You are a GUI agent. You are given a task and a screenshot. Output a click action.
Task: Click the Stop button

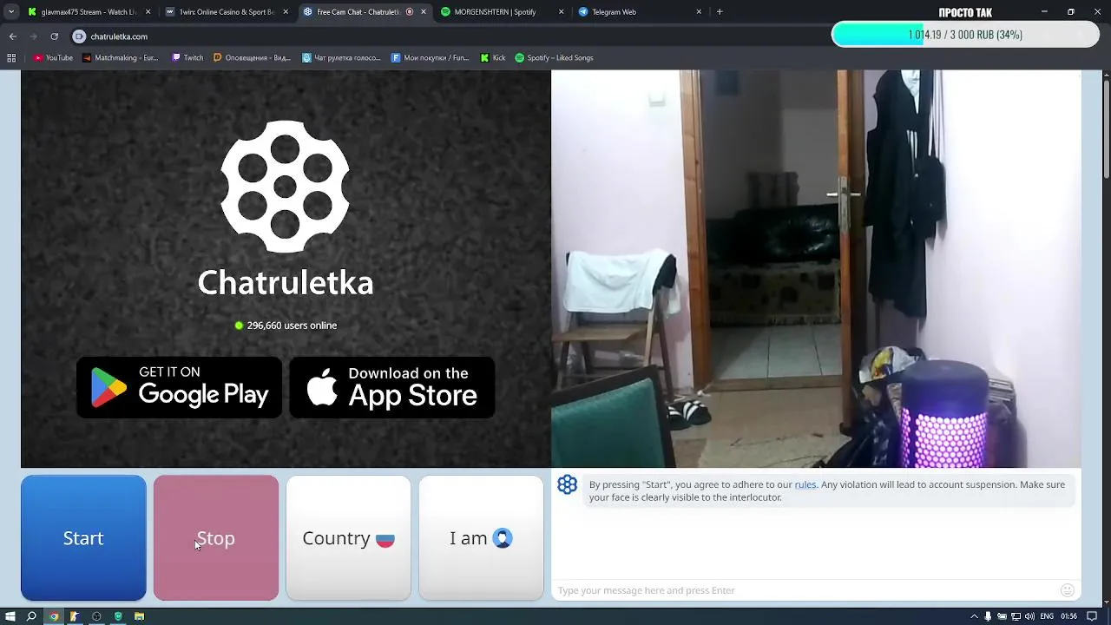(x=216, y=538)
